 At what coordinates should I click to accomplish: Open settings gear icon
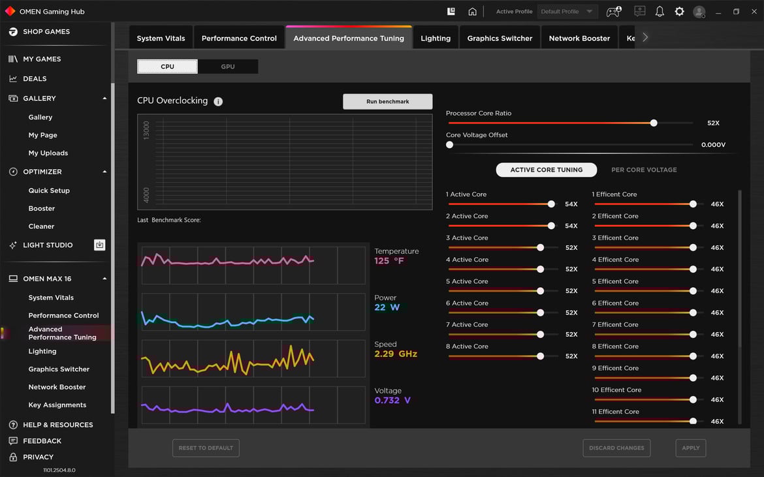(679, 11)
